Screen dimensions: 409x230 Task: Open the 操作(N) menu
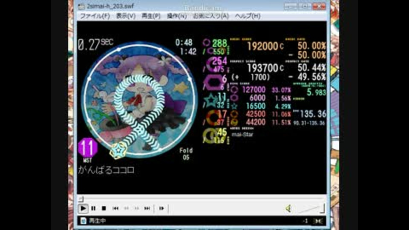[176, 16]
